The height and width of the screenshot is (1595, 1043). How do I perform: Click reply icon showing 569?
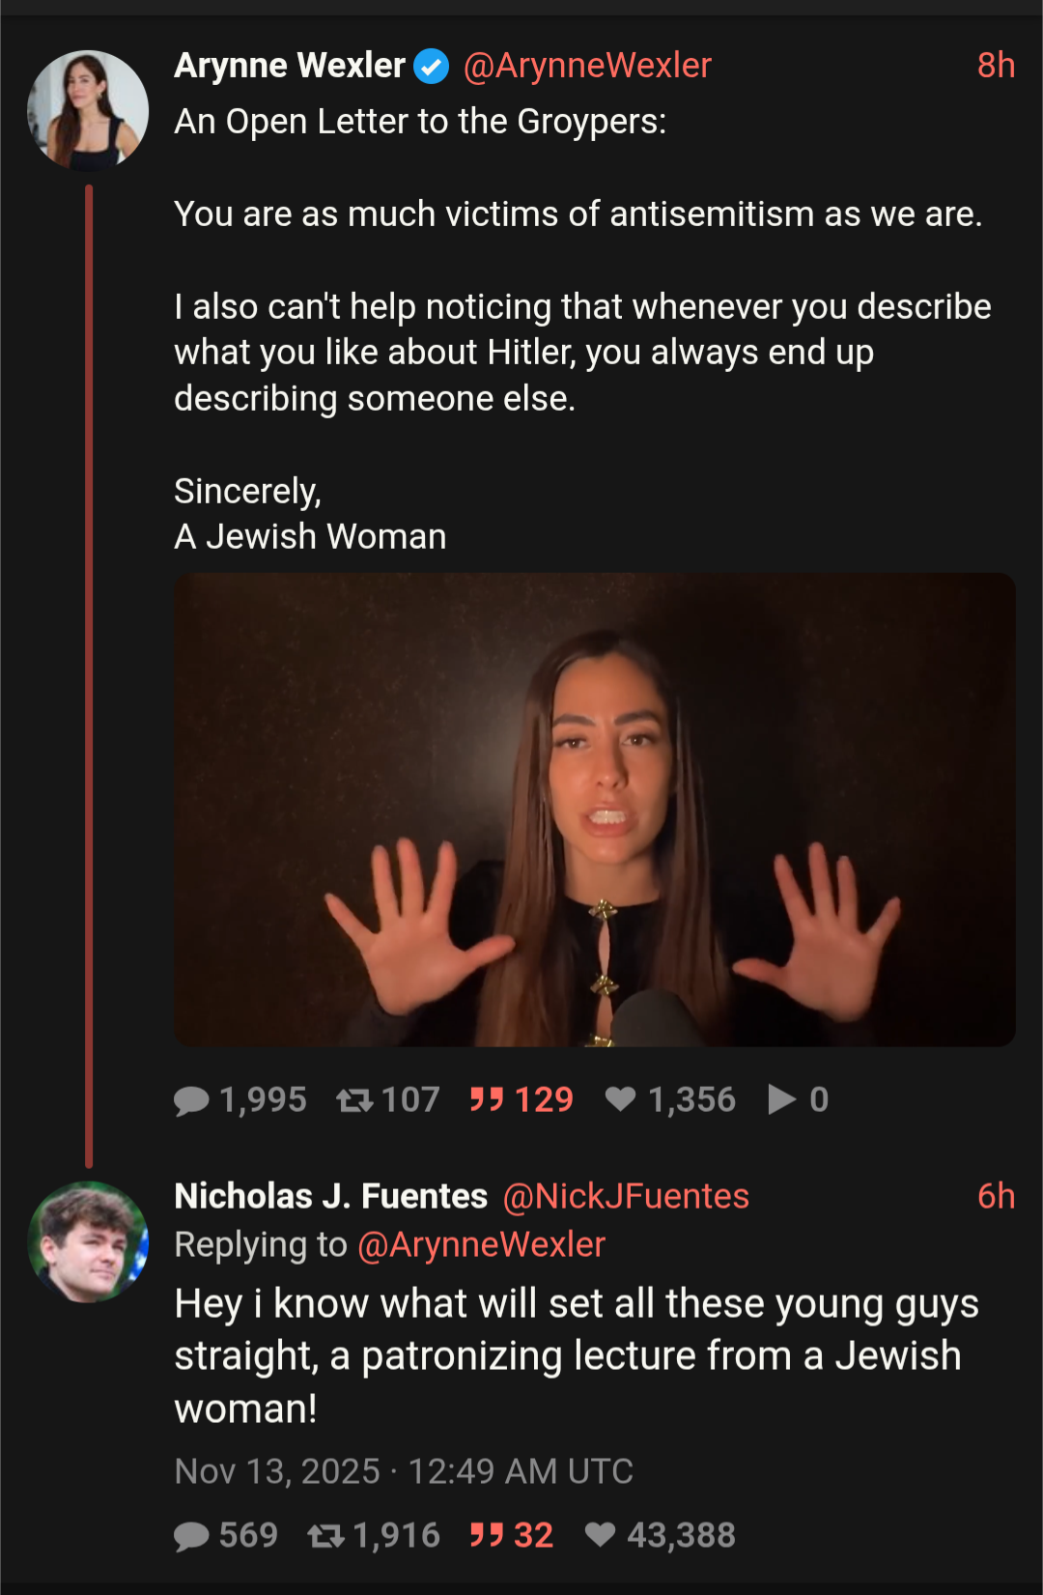pos(192,1536)
